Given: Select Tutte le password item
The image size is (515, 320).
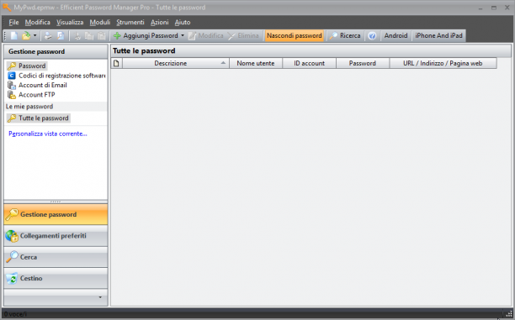Looking at the screenshot, I should [38, 118].
